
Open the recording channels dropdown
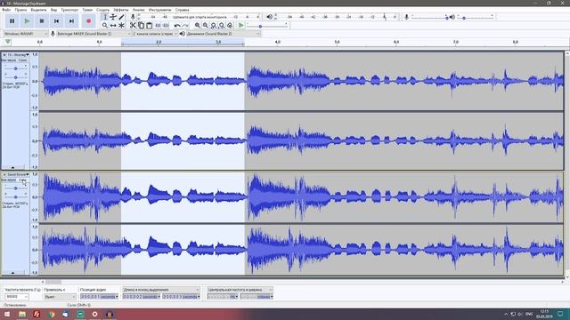[155, 34]
